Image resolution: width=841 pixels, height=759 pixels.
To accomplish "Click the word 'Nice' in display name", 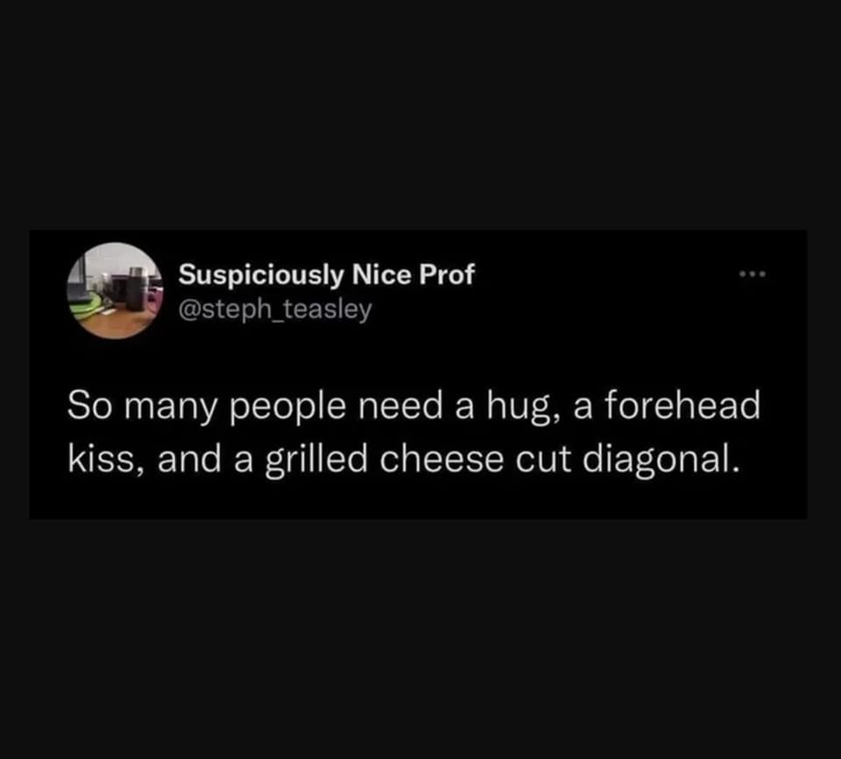I will click(x=381, y=274).
